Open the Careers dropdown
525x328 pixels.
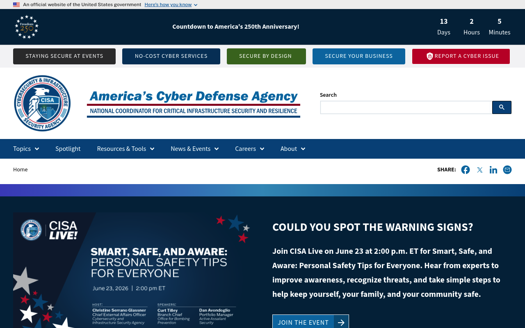250,149
